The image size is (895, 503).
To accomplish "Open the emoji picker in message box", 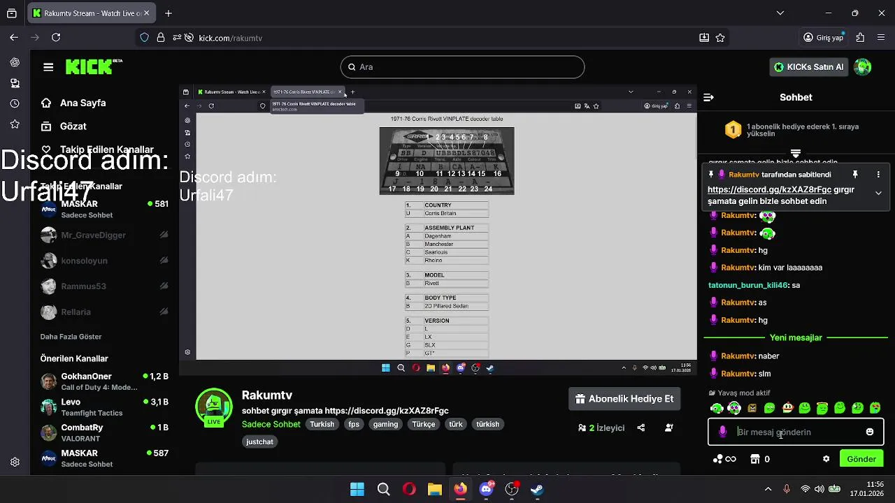I will [870, 432].
